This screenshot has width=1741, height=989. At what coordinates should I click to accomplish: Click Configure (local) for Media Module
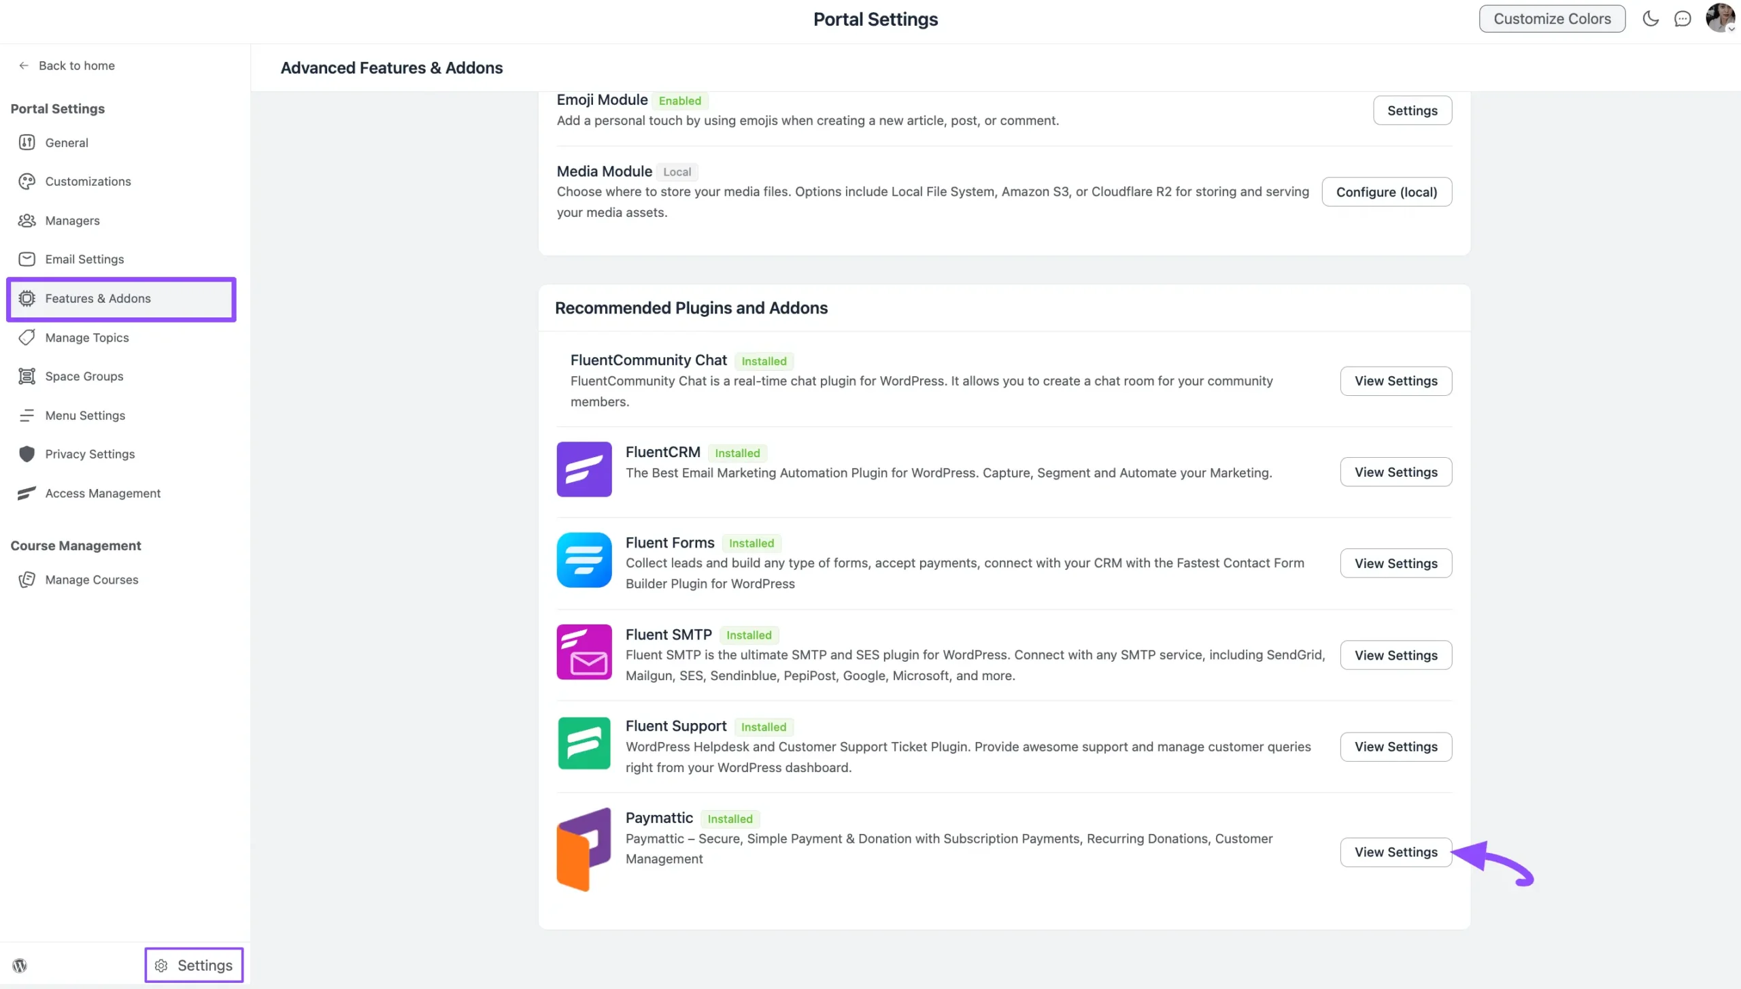pyautogui.click(x=1386, y=192)
